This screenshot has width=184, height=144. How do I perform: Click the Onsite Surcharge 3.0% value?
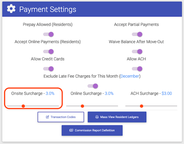point(50,94)
